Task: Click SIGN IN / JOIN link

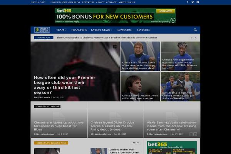Action: click(x=59, y=2)
